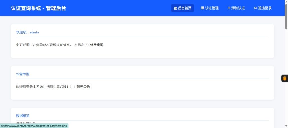
Task: Click the scrollbar up arrow
Action: click(286, 2)
